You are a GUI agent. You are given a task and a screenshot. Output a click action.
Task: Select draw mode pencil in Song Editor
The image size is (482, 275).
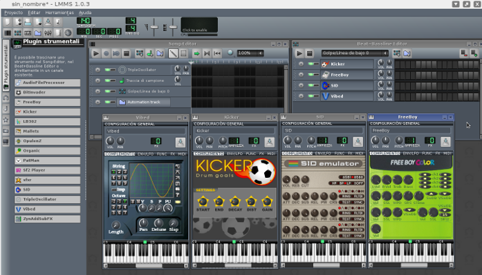click(x=174, y=54)
